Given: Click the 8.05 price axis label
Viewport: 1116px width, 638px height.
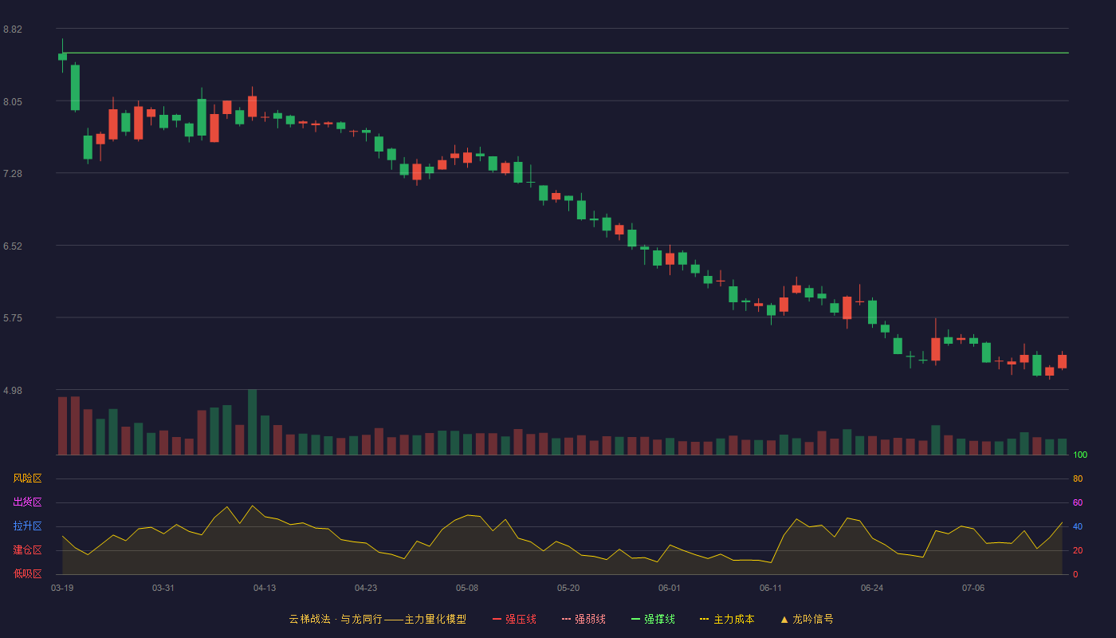Looking at the screenshot, I should point(13,102).
